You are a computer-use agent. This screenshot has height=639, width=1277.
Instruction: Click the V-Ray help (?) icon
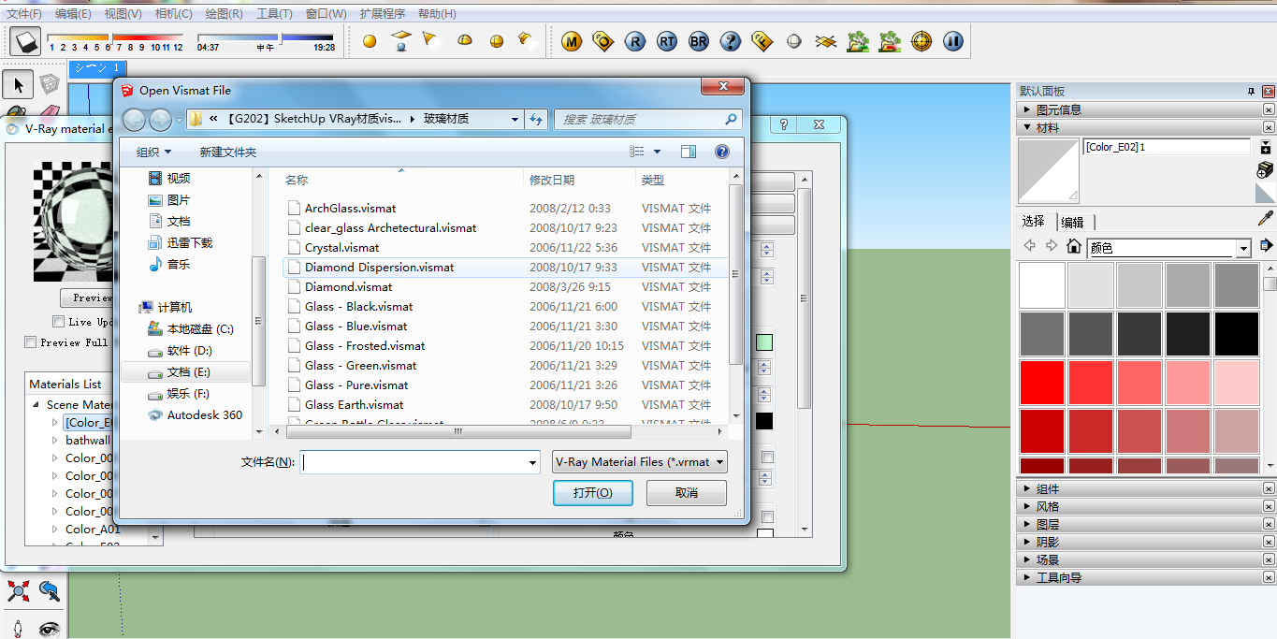730,41
